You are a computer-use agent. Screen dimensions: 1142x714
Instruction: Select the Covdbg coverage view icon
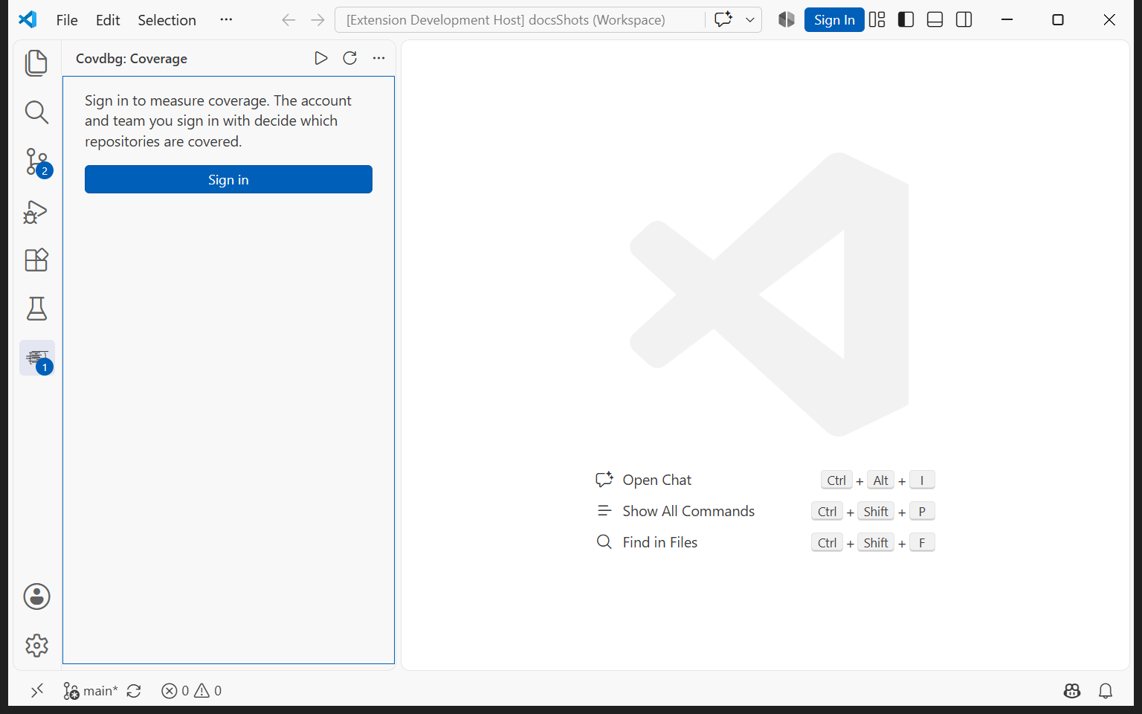(x=37, y=358)
